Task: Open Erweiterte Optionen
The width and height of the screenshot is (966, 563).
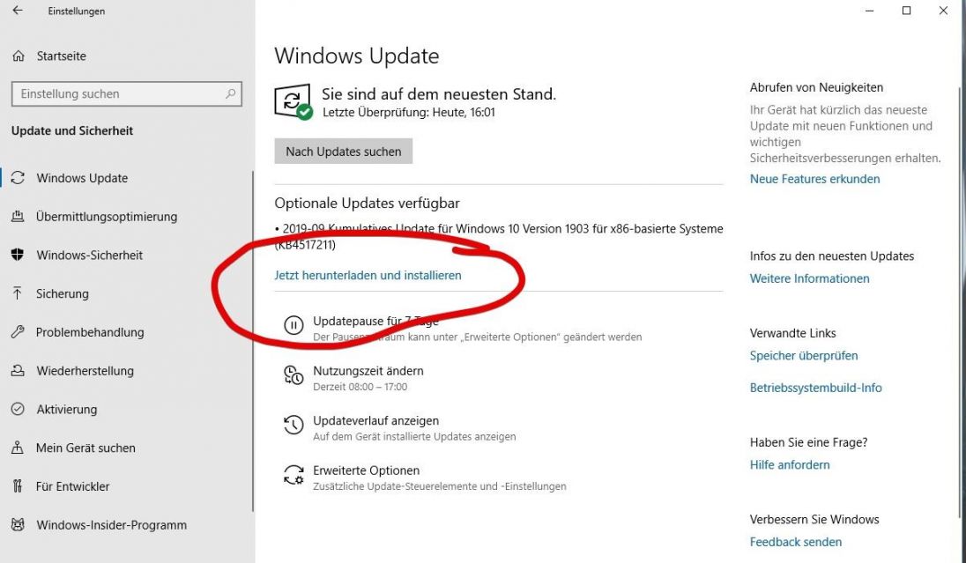Action: 366,470
